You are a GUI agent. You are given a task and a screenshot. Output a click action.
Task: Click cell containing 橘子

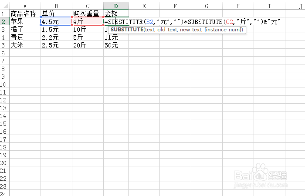[25, 29]
